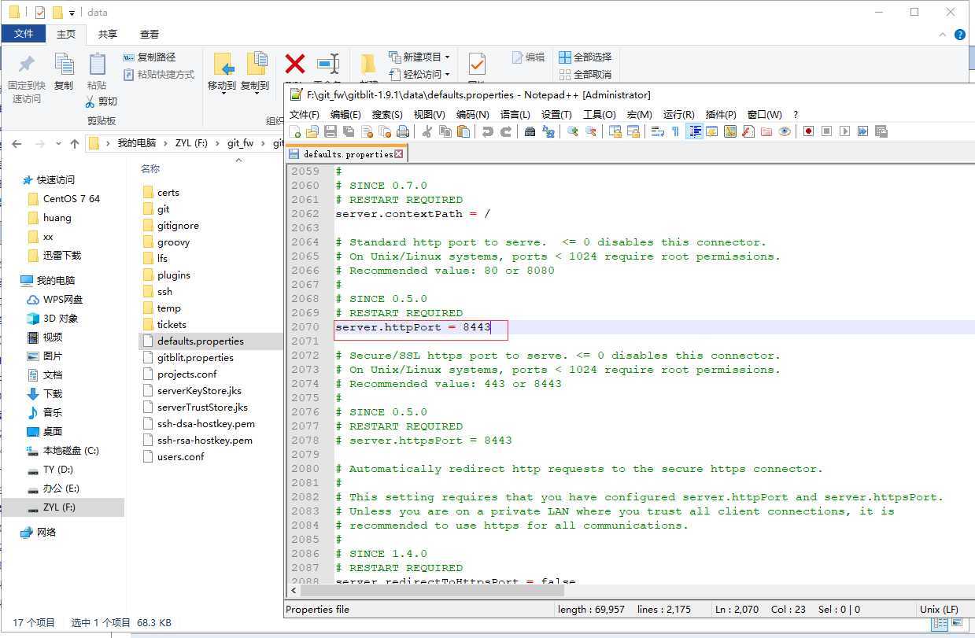Click the stop macro recording icon
The image size is (975, 638).
pos(826,131)
